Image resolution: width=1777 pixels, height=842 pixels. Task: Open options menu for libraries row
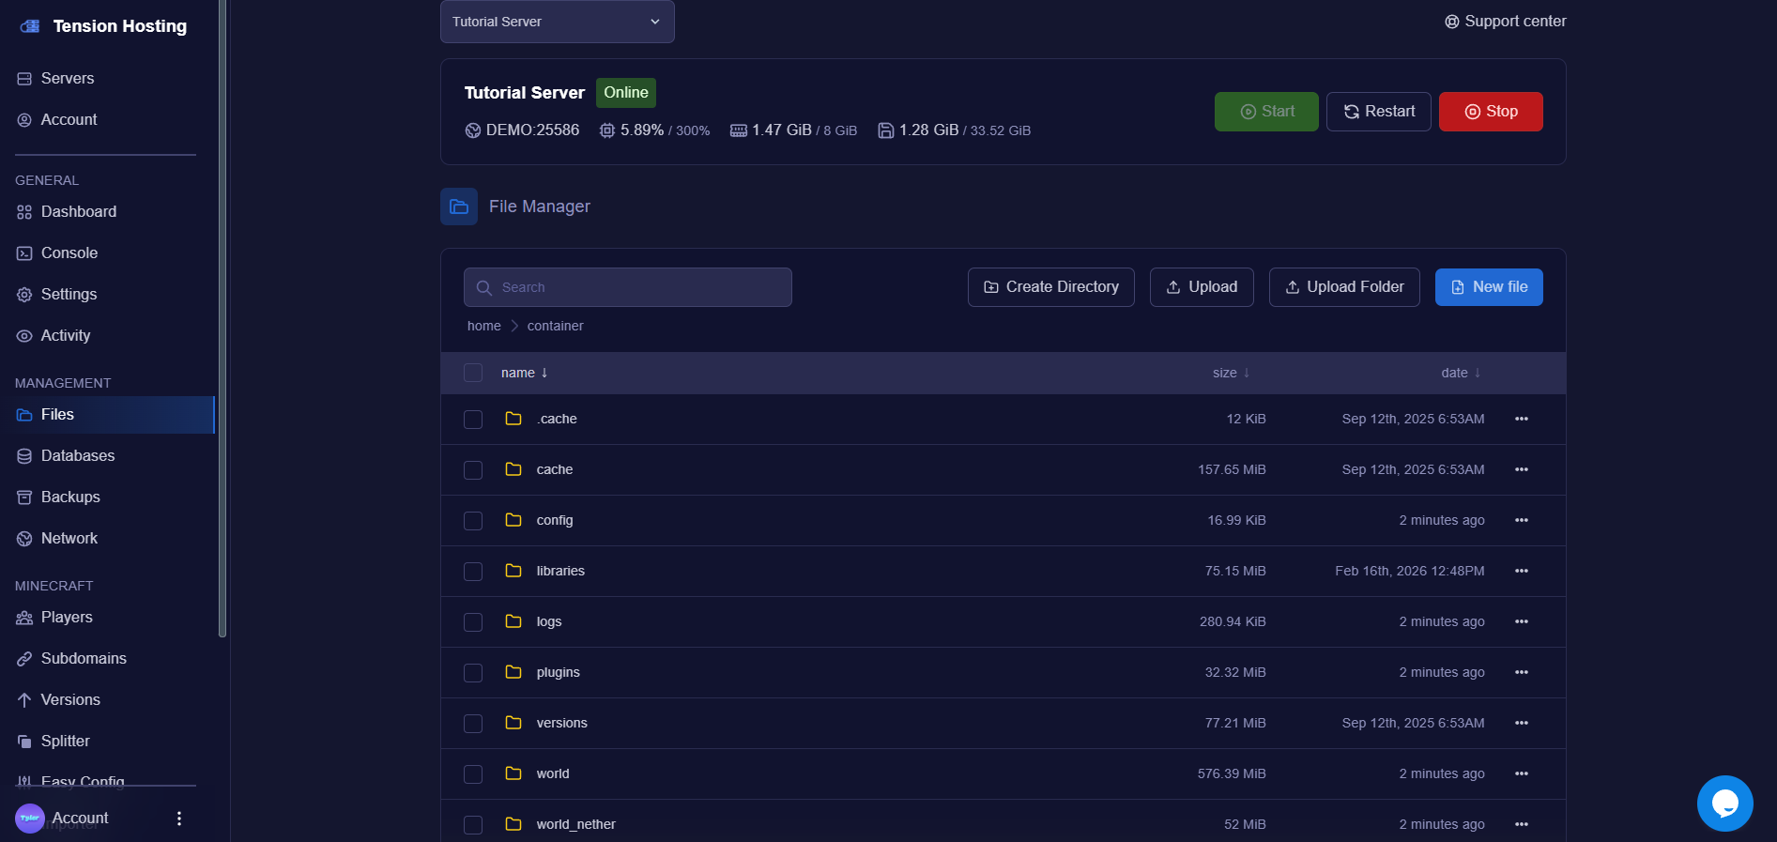pyautogui.click(x=1522, y=571)
